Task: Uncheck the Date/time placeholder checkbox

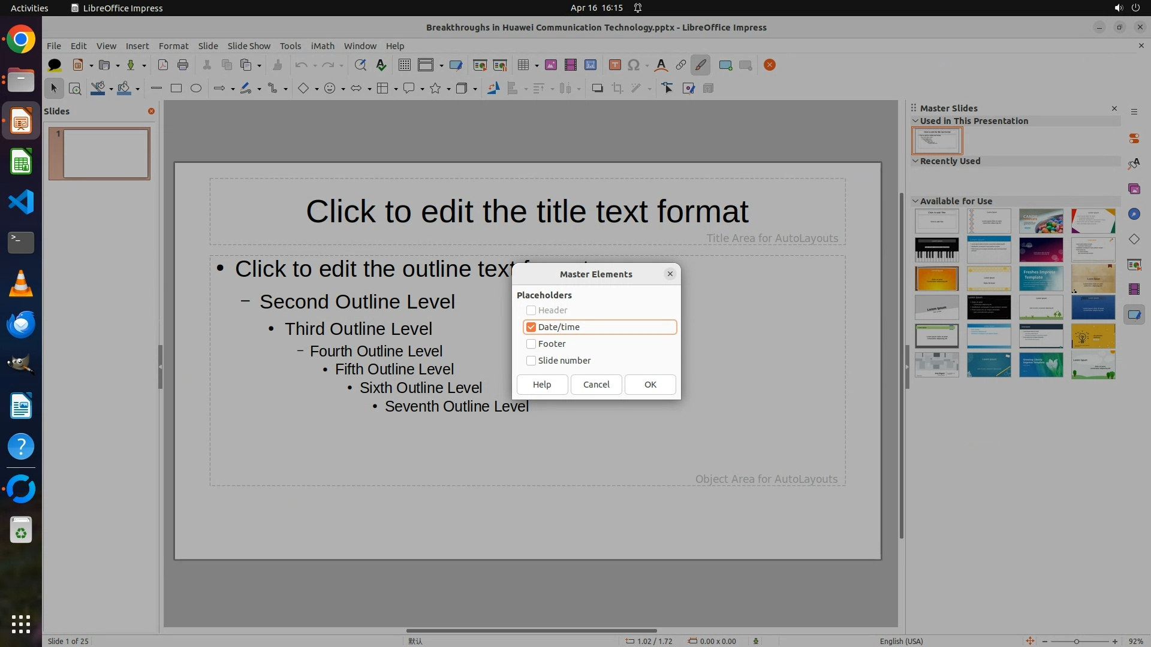Action: pyautogui.click(x=531, y=327)
